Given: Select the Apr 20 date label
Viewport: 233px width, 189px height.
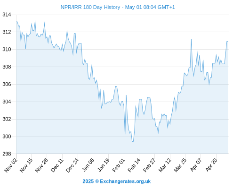Looking at the screenshot, I should 211,165.
